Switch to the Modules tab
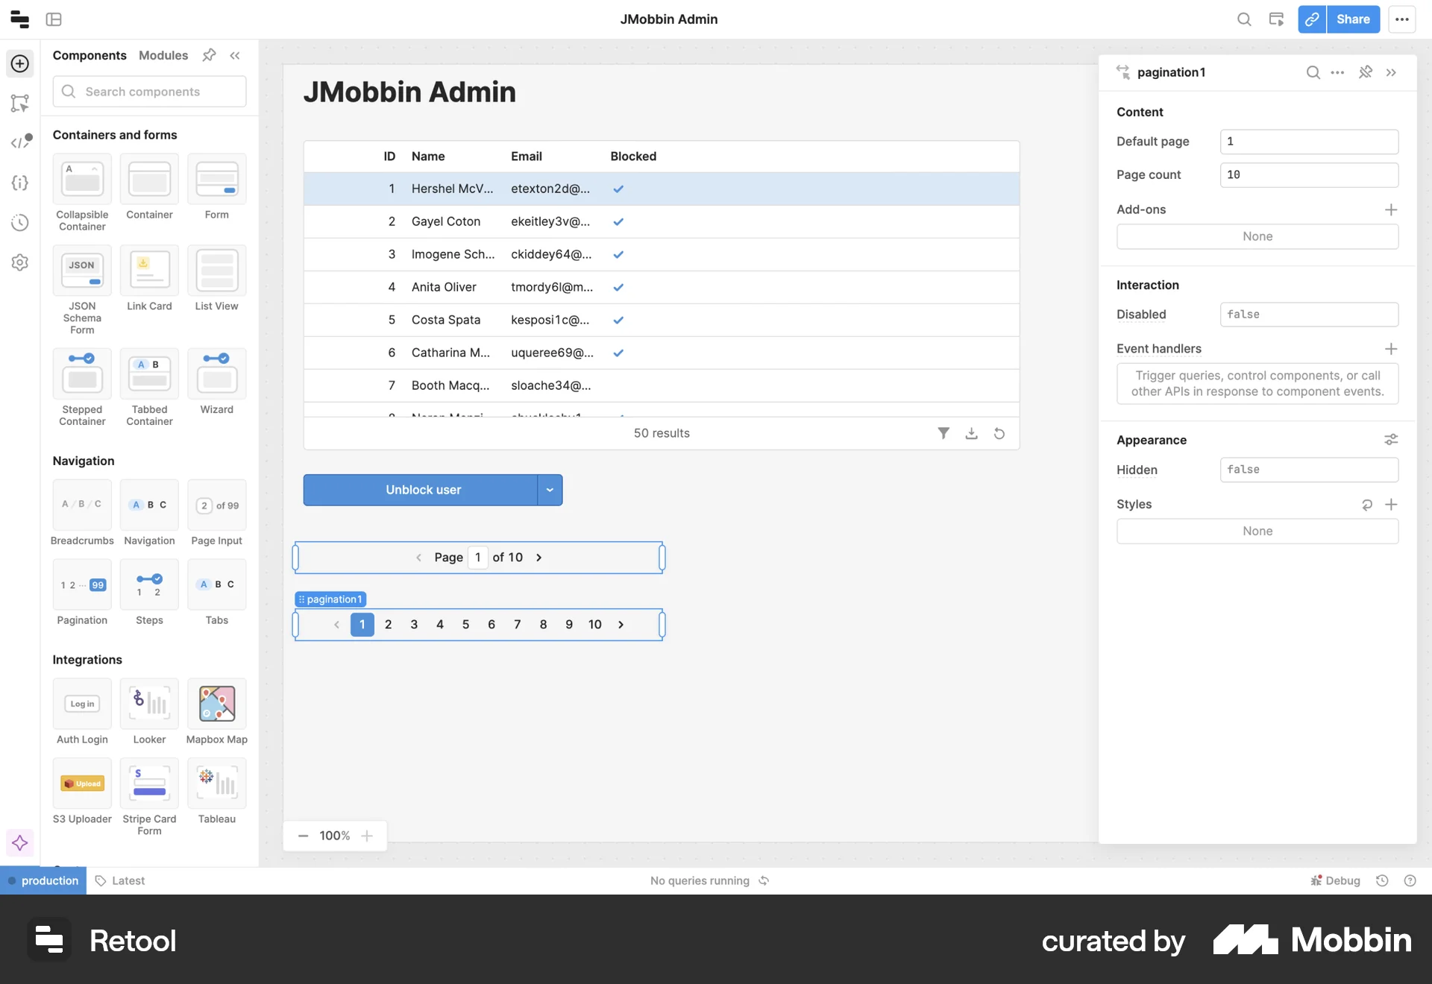This screenshot has height=984, width=1432. [163, 55]
